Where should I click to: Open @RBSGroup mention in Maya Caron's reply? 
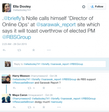pyautogui.click(x=88, y=99)
